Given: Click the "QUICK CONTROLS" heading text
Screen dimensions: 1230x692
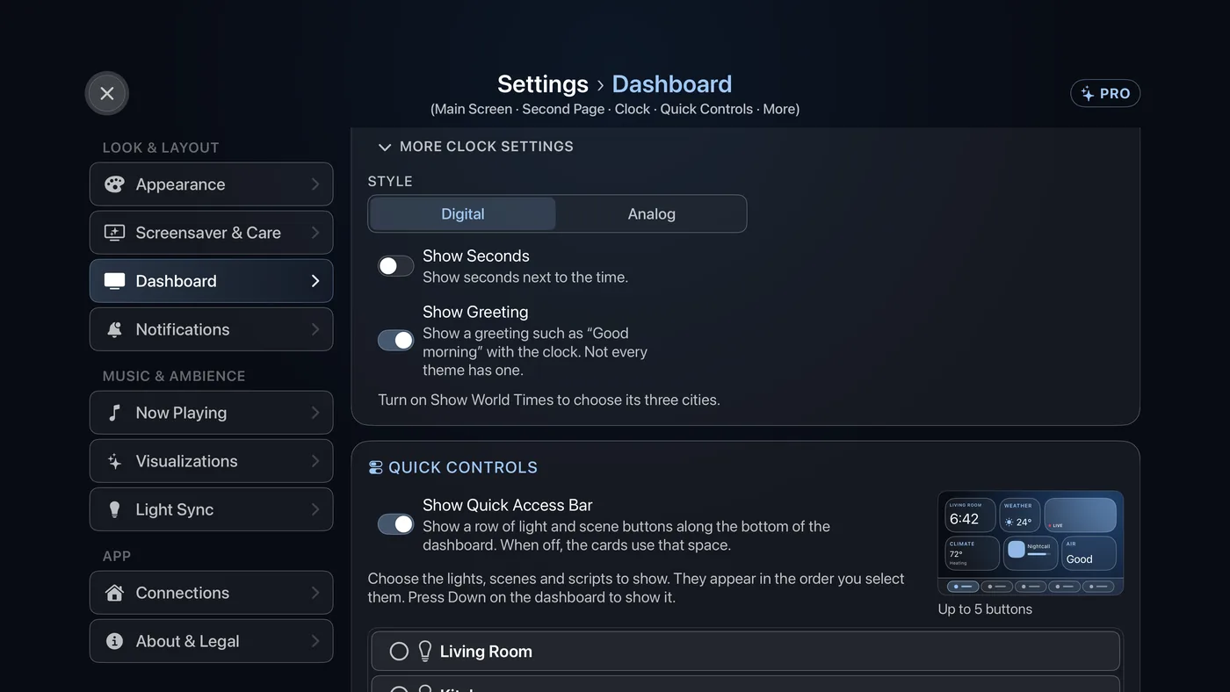Looking at the screenshot, I should (463, 467).
